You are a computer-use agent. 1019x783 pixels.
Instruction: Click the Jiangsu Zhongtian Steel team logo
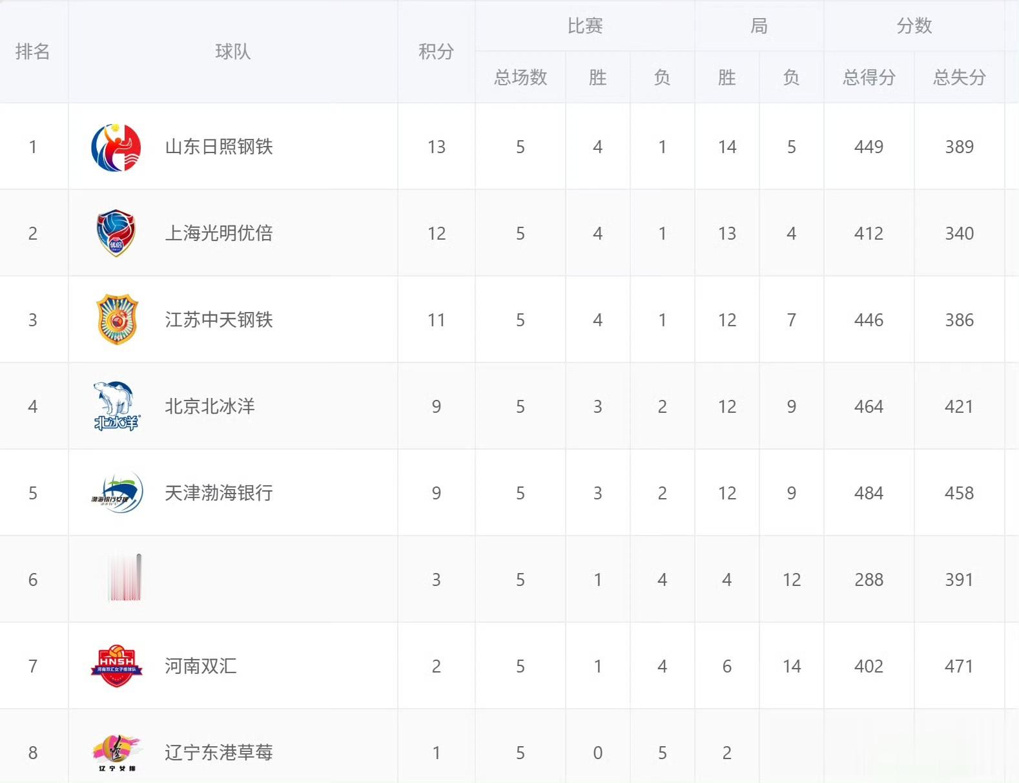click(116, 320)
